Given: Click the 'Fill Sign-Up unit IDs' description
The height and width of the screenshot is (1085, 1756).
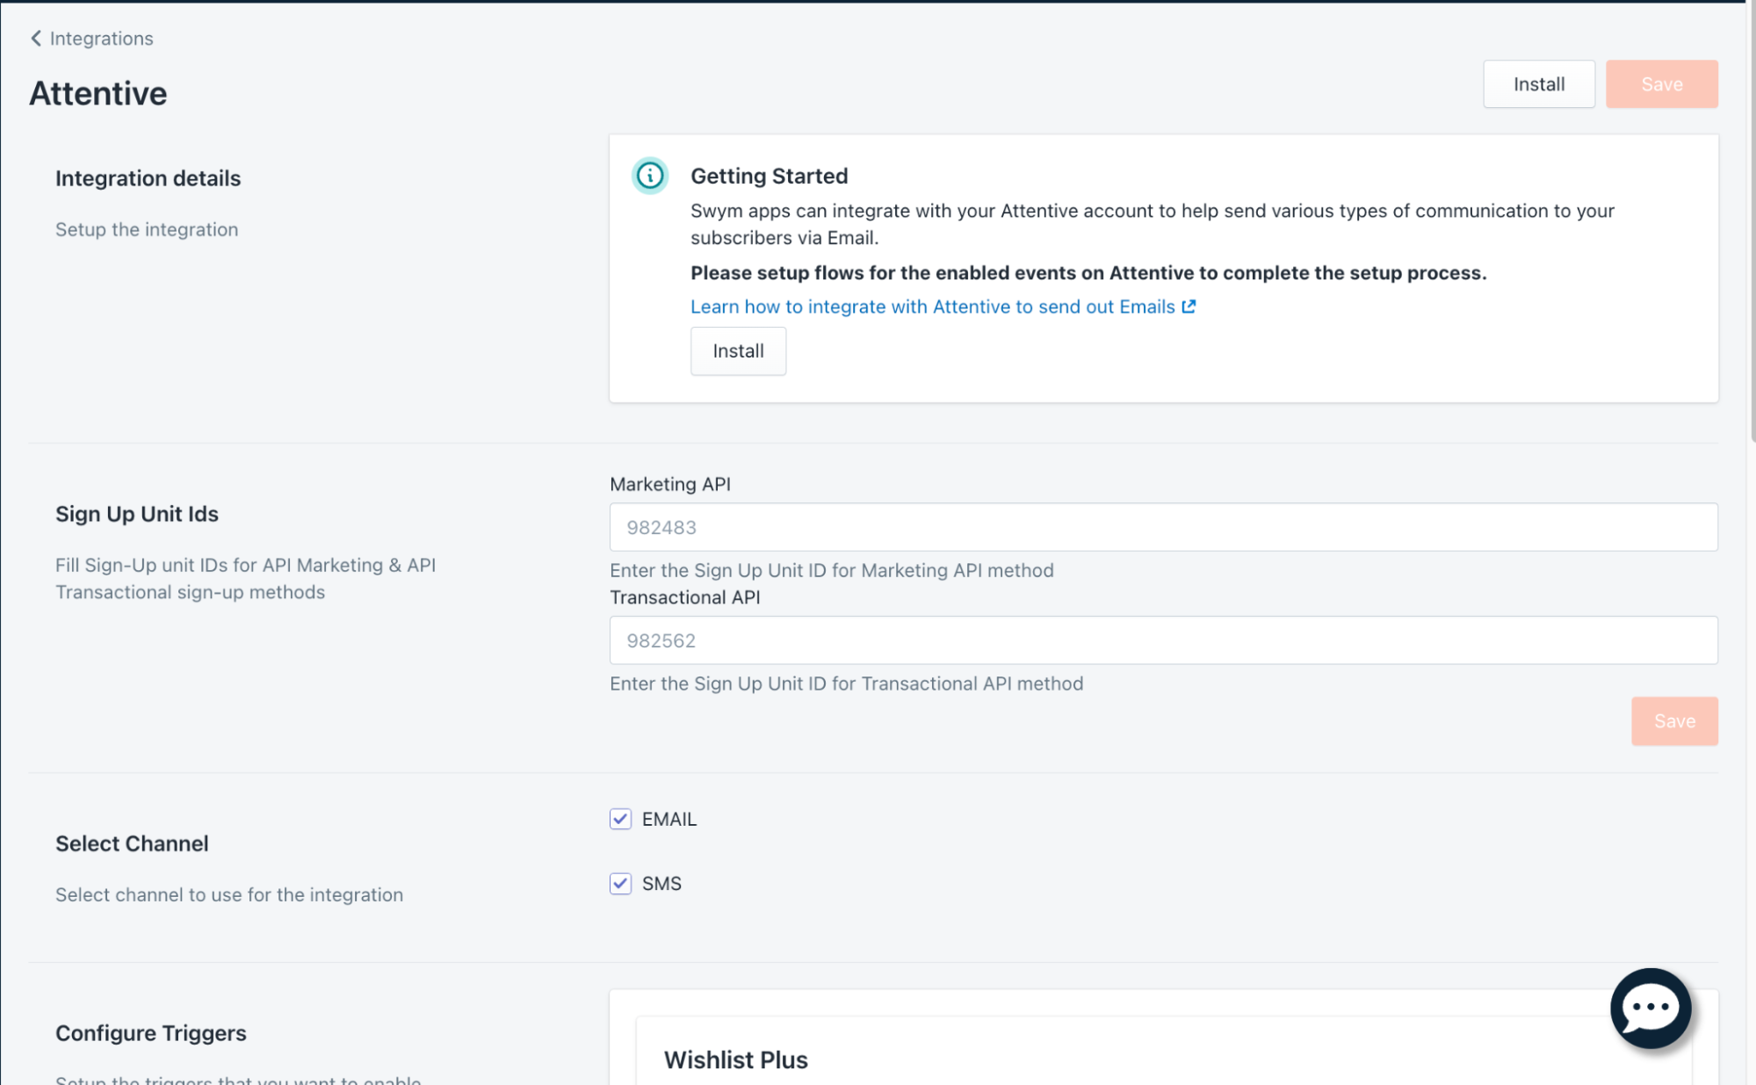Looking at the screenshot, I should pyautogui.click(x=246, y=578).
